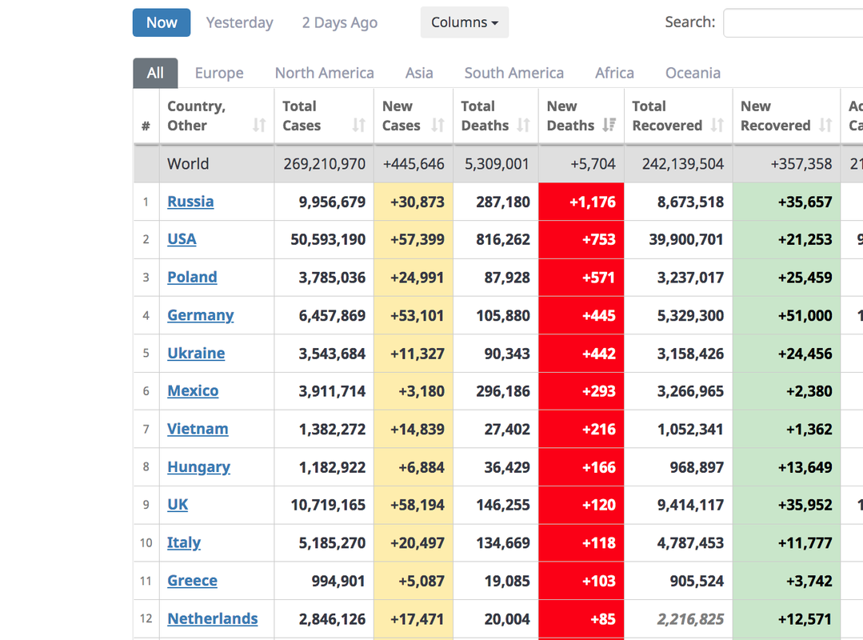Filter table by Asia tab
This screenshot has height=640, width=863.
[x=419, y=73]
